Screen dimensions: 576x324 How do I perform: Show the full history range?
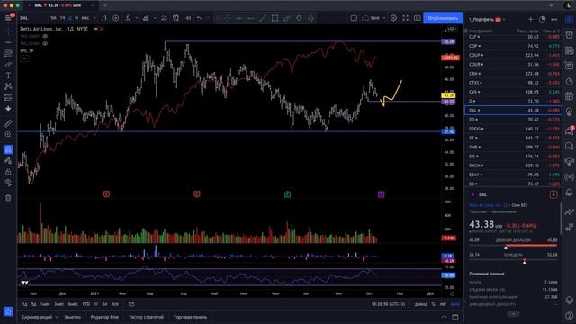pyautogui.click(x=114, y=304)
